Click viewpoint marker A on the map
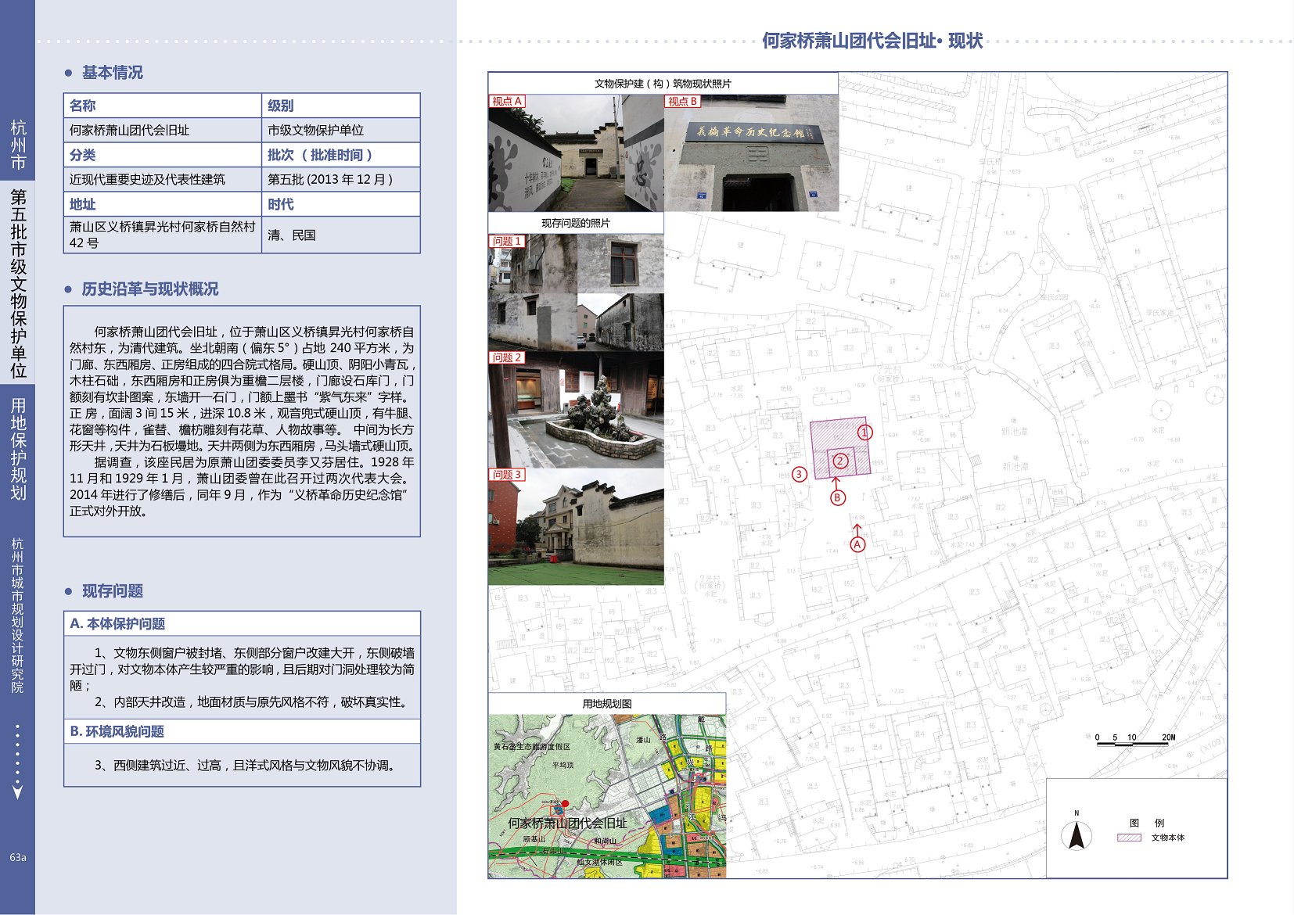This screenshot has width=1294, height=915. point(858,544)
